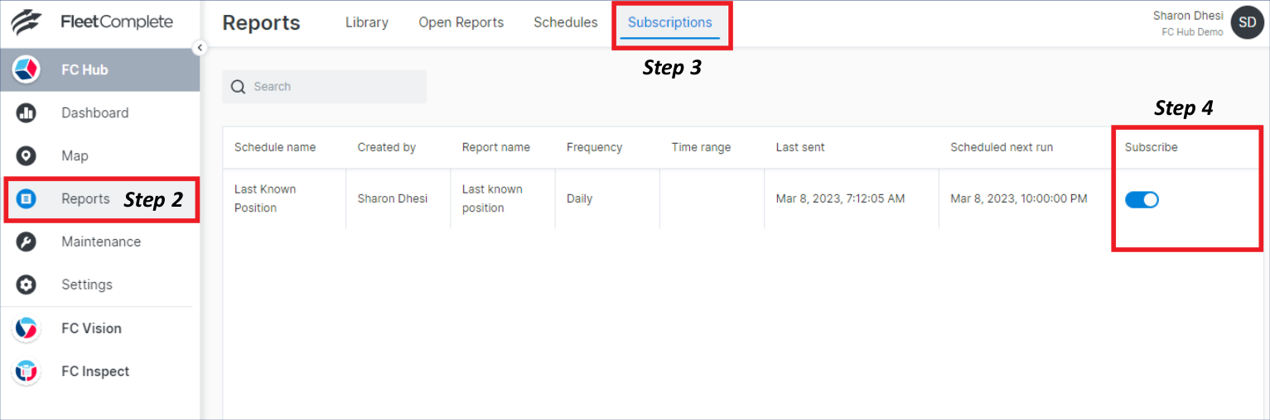Collapse the sidebar with chevron arrow

coord(199,48)
